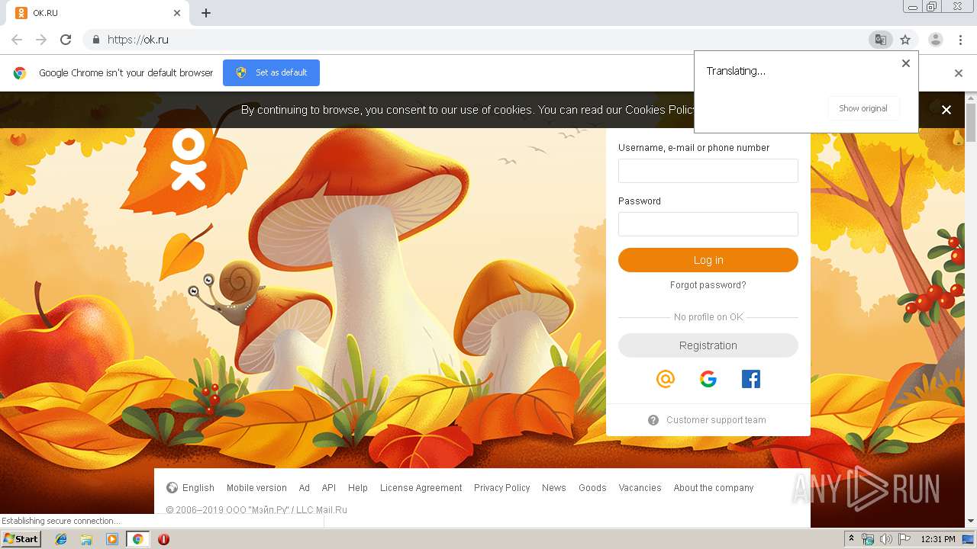Screen dimensions: 977x549
Task: Go forward with the browser arrow
Action: [41, 40]
